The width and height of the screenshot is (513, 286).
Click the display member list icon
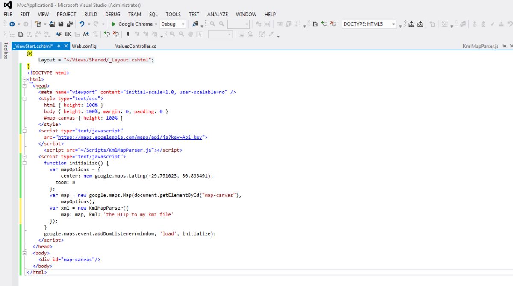pos(59,35)
